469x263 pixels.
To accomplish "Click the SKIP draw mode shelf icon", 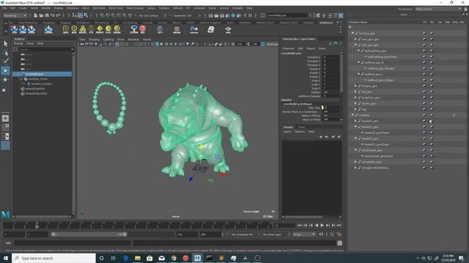I will click(65, 29).
